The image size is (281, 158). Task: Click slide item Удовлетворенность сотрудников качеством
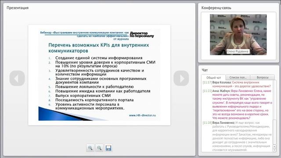(x=100, y=72)
